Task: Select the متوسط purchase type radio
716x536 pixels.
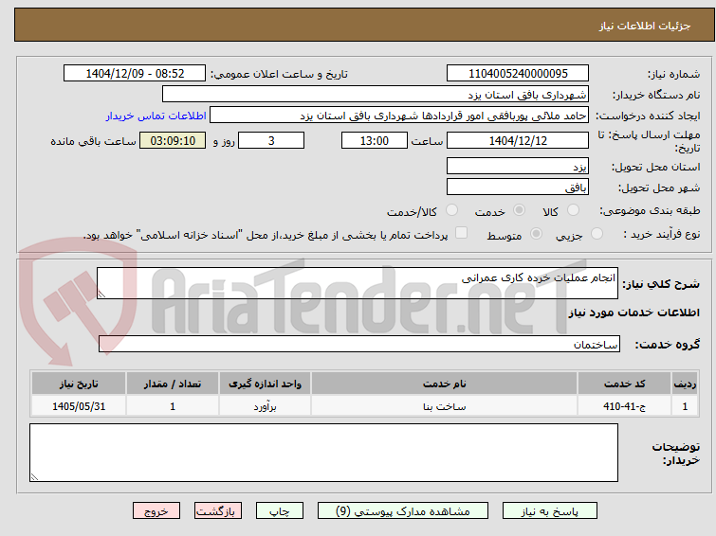Action: click(x=536, y=234)
